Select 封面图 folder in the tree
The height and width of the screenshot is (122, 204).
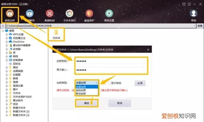[17, 75]
